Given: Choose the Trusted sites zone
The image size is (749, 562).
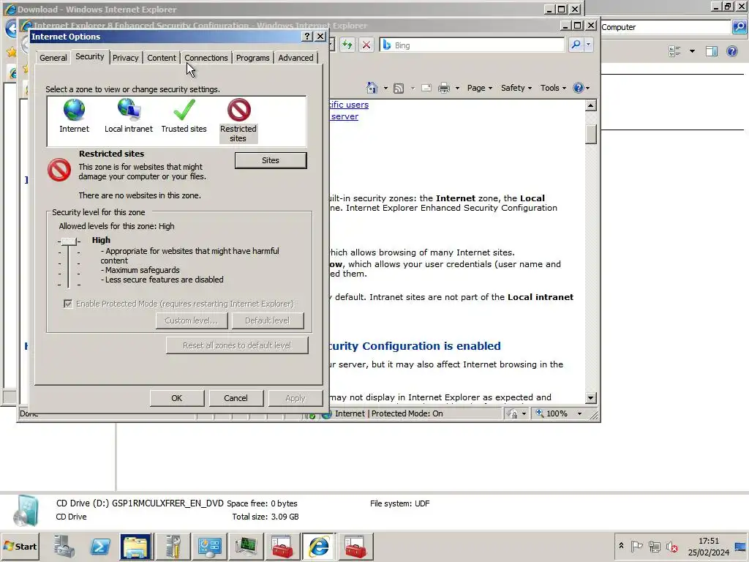Looking at the screenshot, I should pos(184,116).
